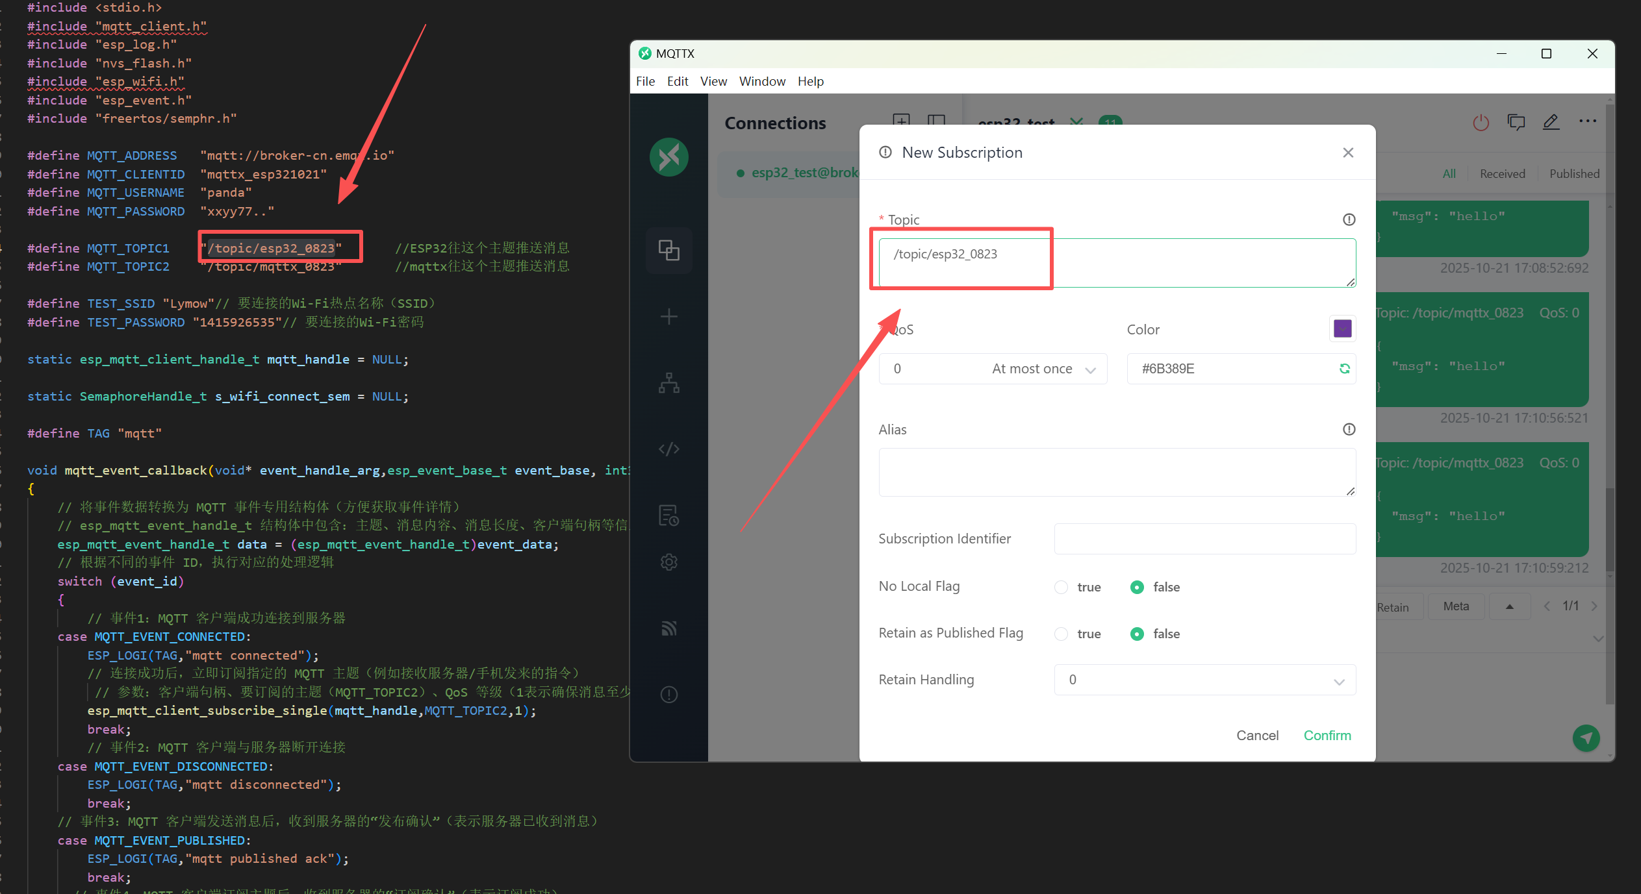1641x894 pixels.
Task: Open the View menu
Action: pyautogui.click(x=713, y=81)
